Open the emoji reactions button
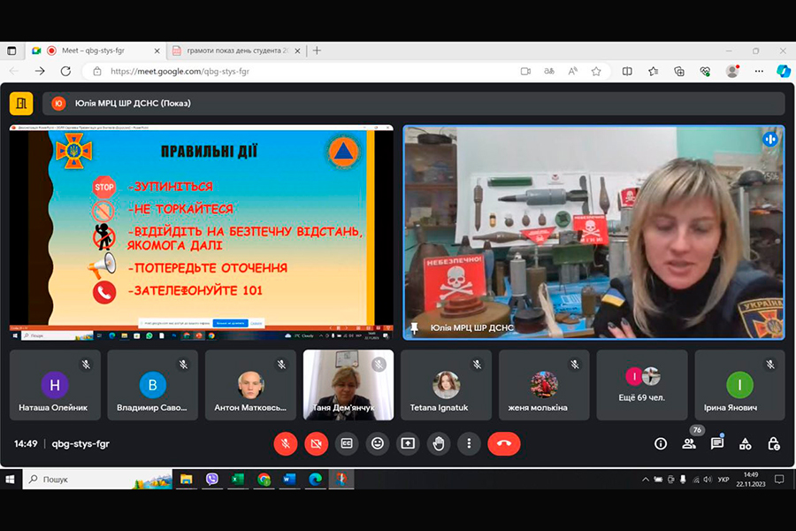The height and width of the screenshot is (531, 796). 377,443
